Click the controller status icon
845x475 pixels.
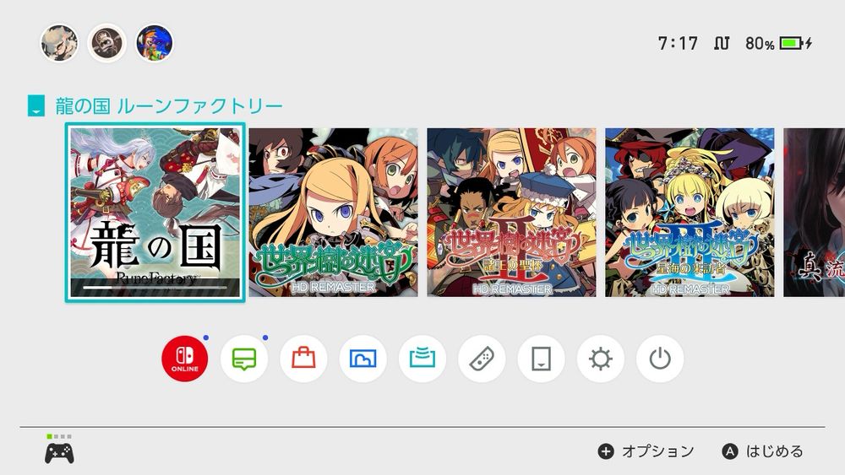(x=59, y=449)
